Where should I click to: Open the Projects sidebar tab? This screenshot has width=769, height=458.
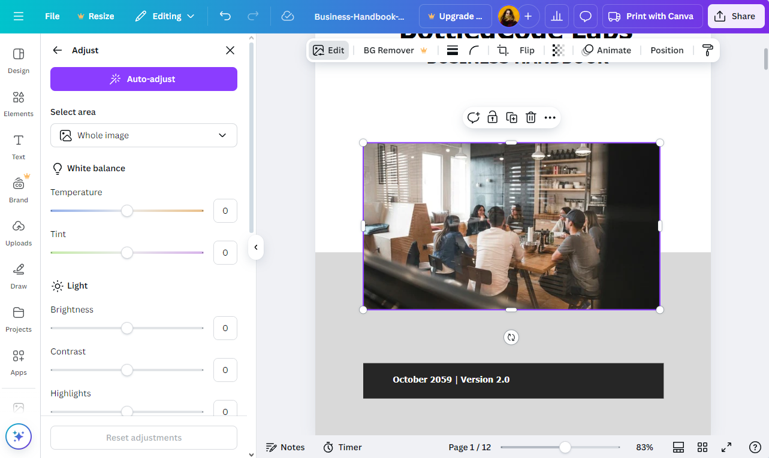pos(19,319)
